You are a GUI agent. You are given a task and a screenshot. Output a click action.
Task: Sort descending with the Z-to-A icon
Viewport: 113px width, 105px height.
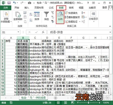tap(31, 20)
